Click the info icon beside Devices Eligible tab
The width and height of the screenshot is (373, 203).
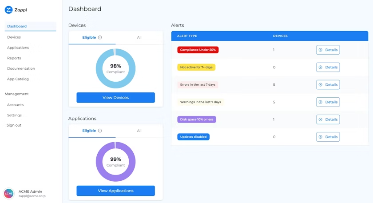(100, 38)
